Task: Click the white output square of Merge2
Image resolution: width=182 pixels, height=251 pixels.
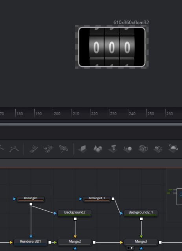Action: pyautogui.click(x=94, y=242)
